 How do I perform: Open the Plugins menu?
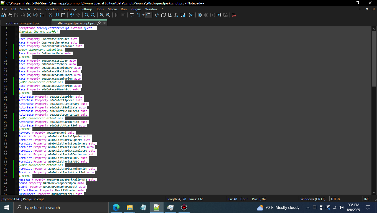click(136, 9)
